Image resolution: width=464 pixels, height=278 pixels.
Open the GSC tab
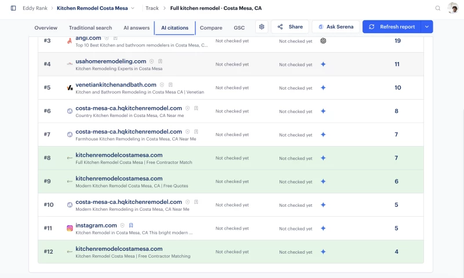(239, 28)
